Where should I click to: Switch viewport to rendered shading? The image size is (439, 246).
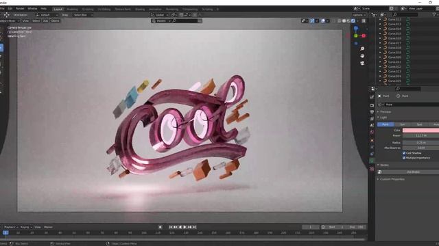(353, 21)
